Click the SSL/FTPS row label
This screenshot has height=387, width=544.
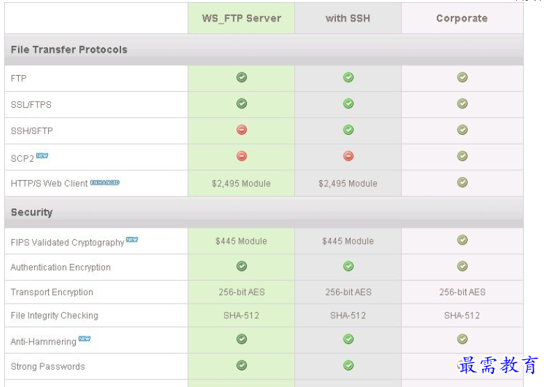tap(31, 105)
